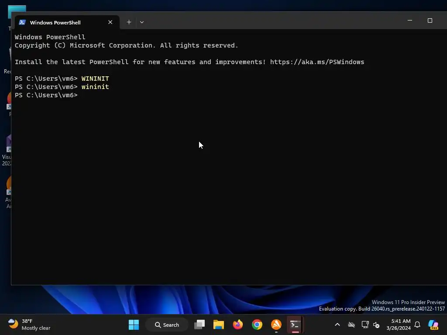Image resolution: width=447 pixels, height=335 pixels.
Task: Launch Copilot Preview from the taskbar
Action: pyautogui.click(x=433, y=325)
